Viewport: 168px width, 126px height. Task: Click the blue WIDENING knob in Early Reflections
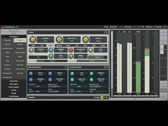pyautogui.click(x=31, y=80)
